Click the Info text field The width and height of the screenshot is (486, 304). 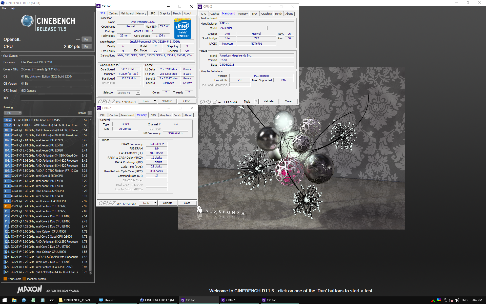point(56,98)
